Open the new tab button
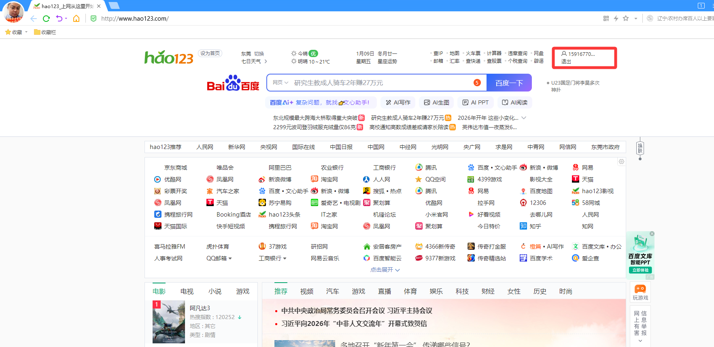The height and width of the screenshot is (347, 714). point(114,6)
